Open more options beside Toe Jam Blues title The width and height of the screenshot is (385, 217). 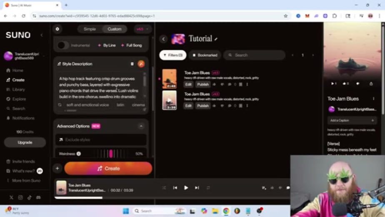tap(373, 98)
